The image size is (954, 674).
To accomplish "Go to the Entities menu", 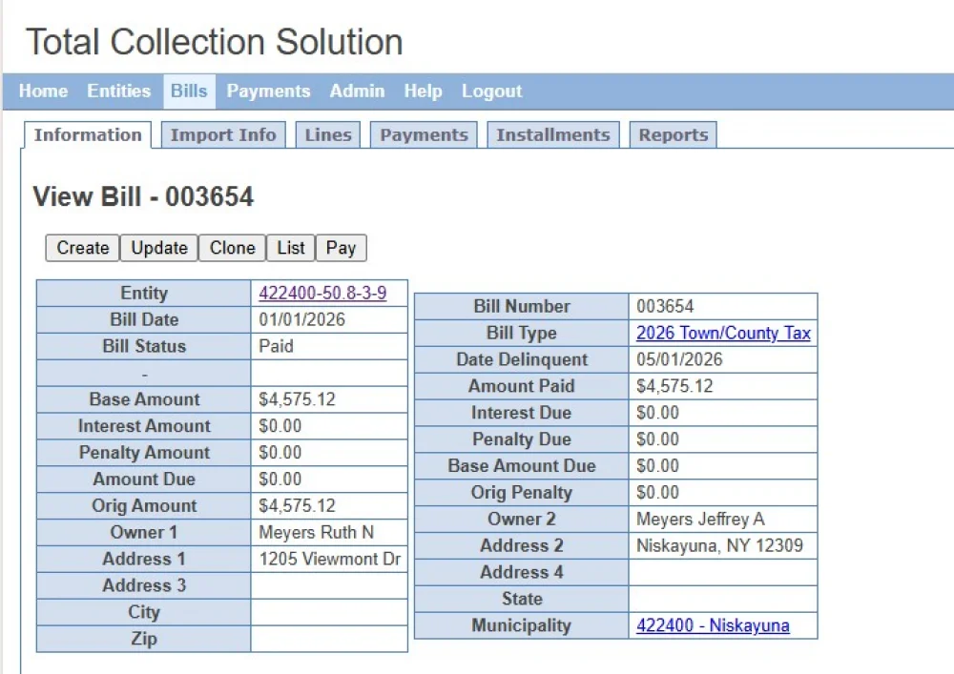I will pyautogui.click(x=118, y=92).
